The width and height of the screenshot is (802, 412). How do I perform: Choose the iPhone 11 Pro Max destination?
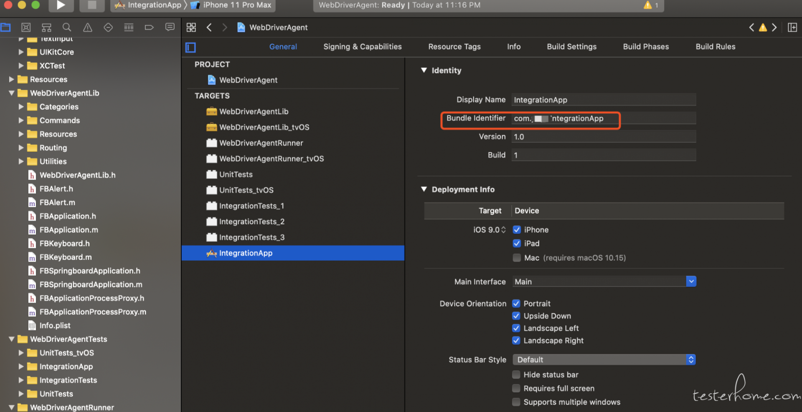pyautogui.click(x=231, y=5)
